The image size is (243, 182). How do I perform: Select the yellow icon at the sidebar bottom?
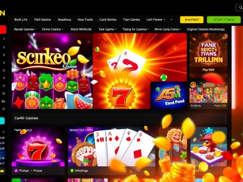pyautogui.click(x=2, y=171)
